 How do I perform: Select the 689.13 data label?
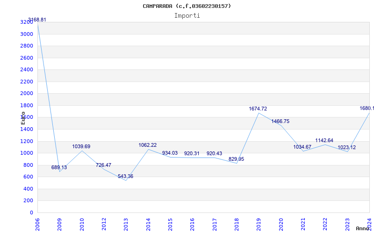[59, 167]
